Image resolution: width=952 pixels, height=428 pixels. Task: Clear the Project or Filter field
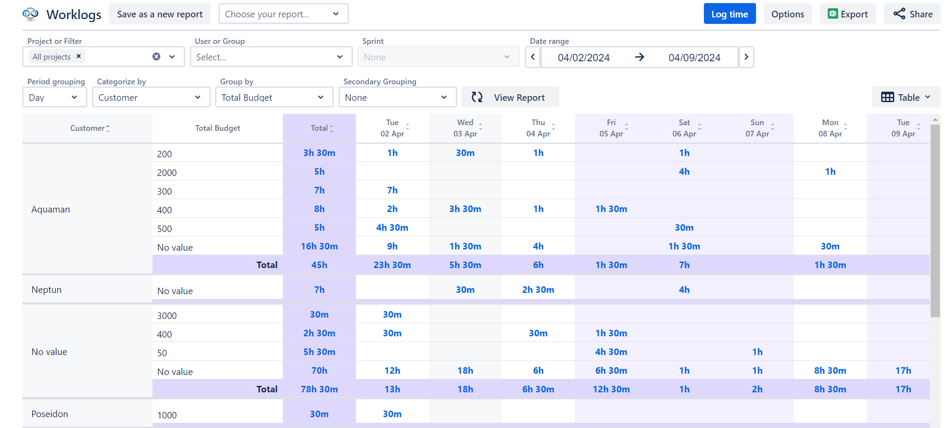point(156,56)
